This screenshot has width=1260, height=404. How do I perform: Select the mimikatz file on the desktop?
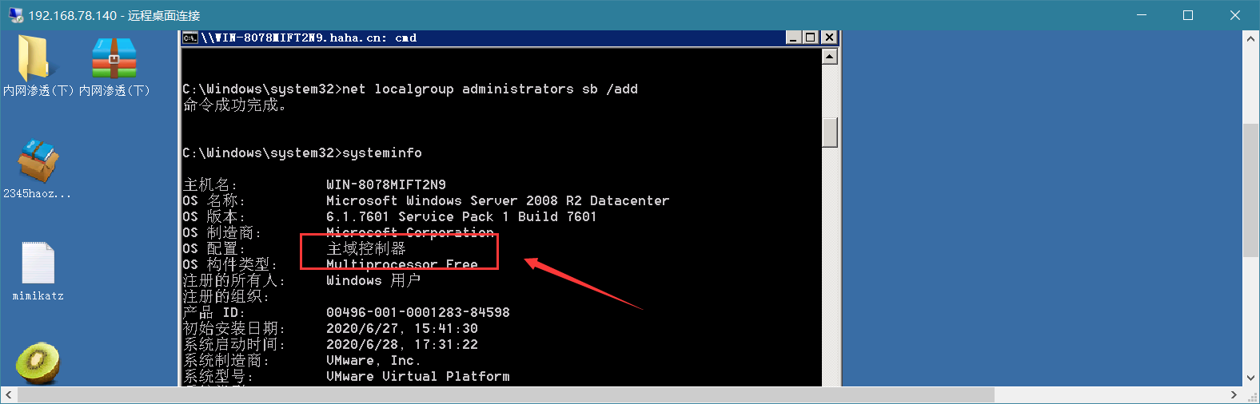tap(38, 263)
